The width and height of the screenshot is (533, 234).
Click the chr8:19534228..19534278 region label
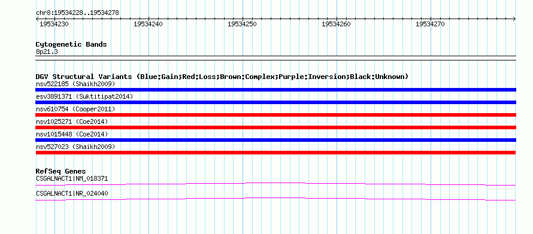click(x=77, y=13)
